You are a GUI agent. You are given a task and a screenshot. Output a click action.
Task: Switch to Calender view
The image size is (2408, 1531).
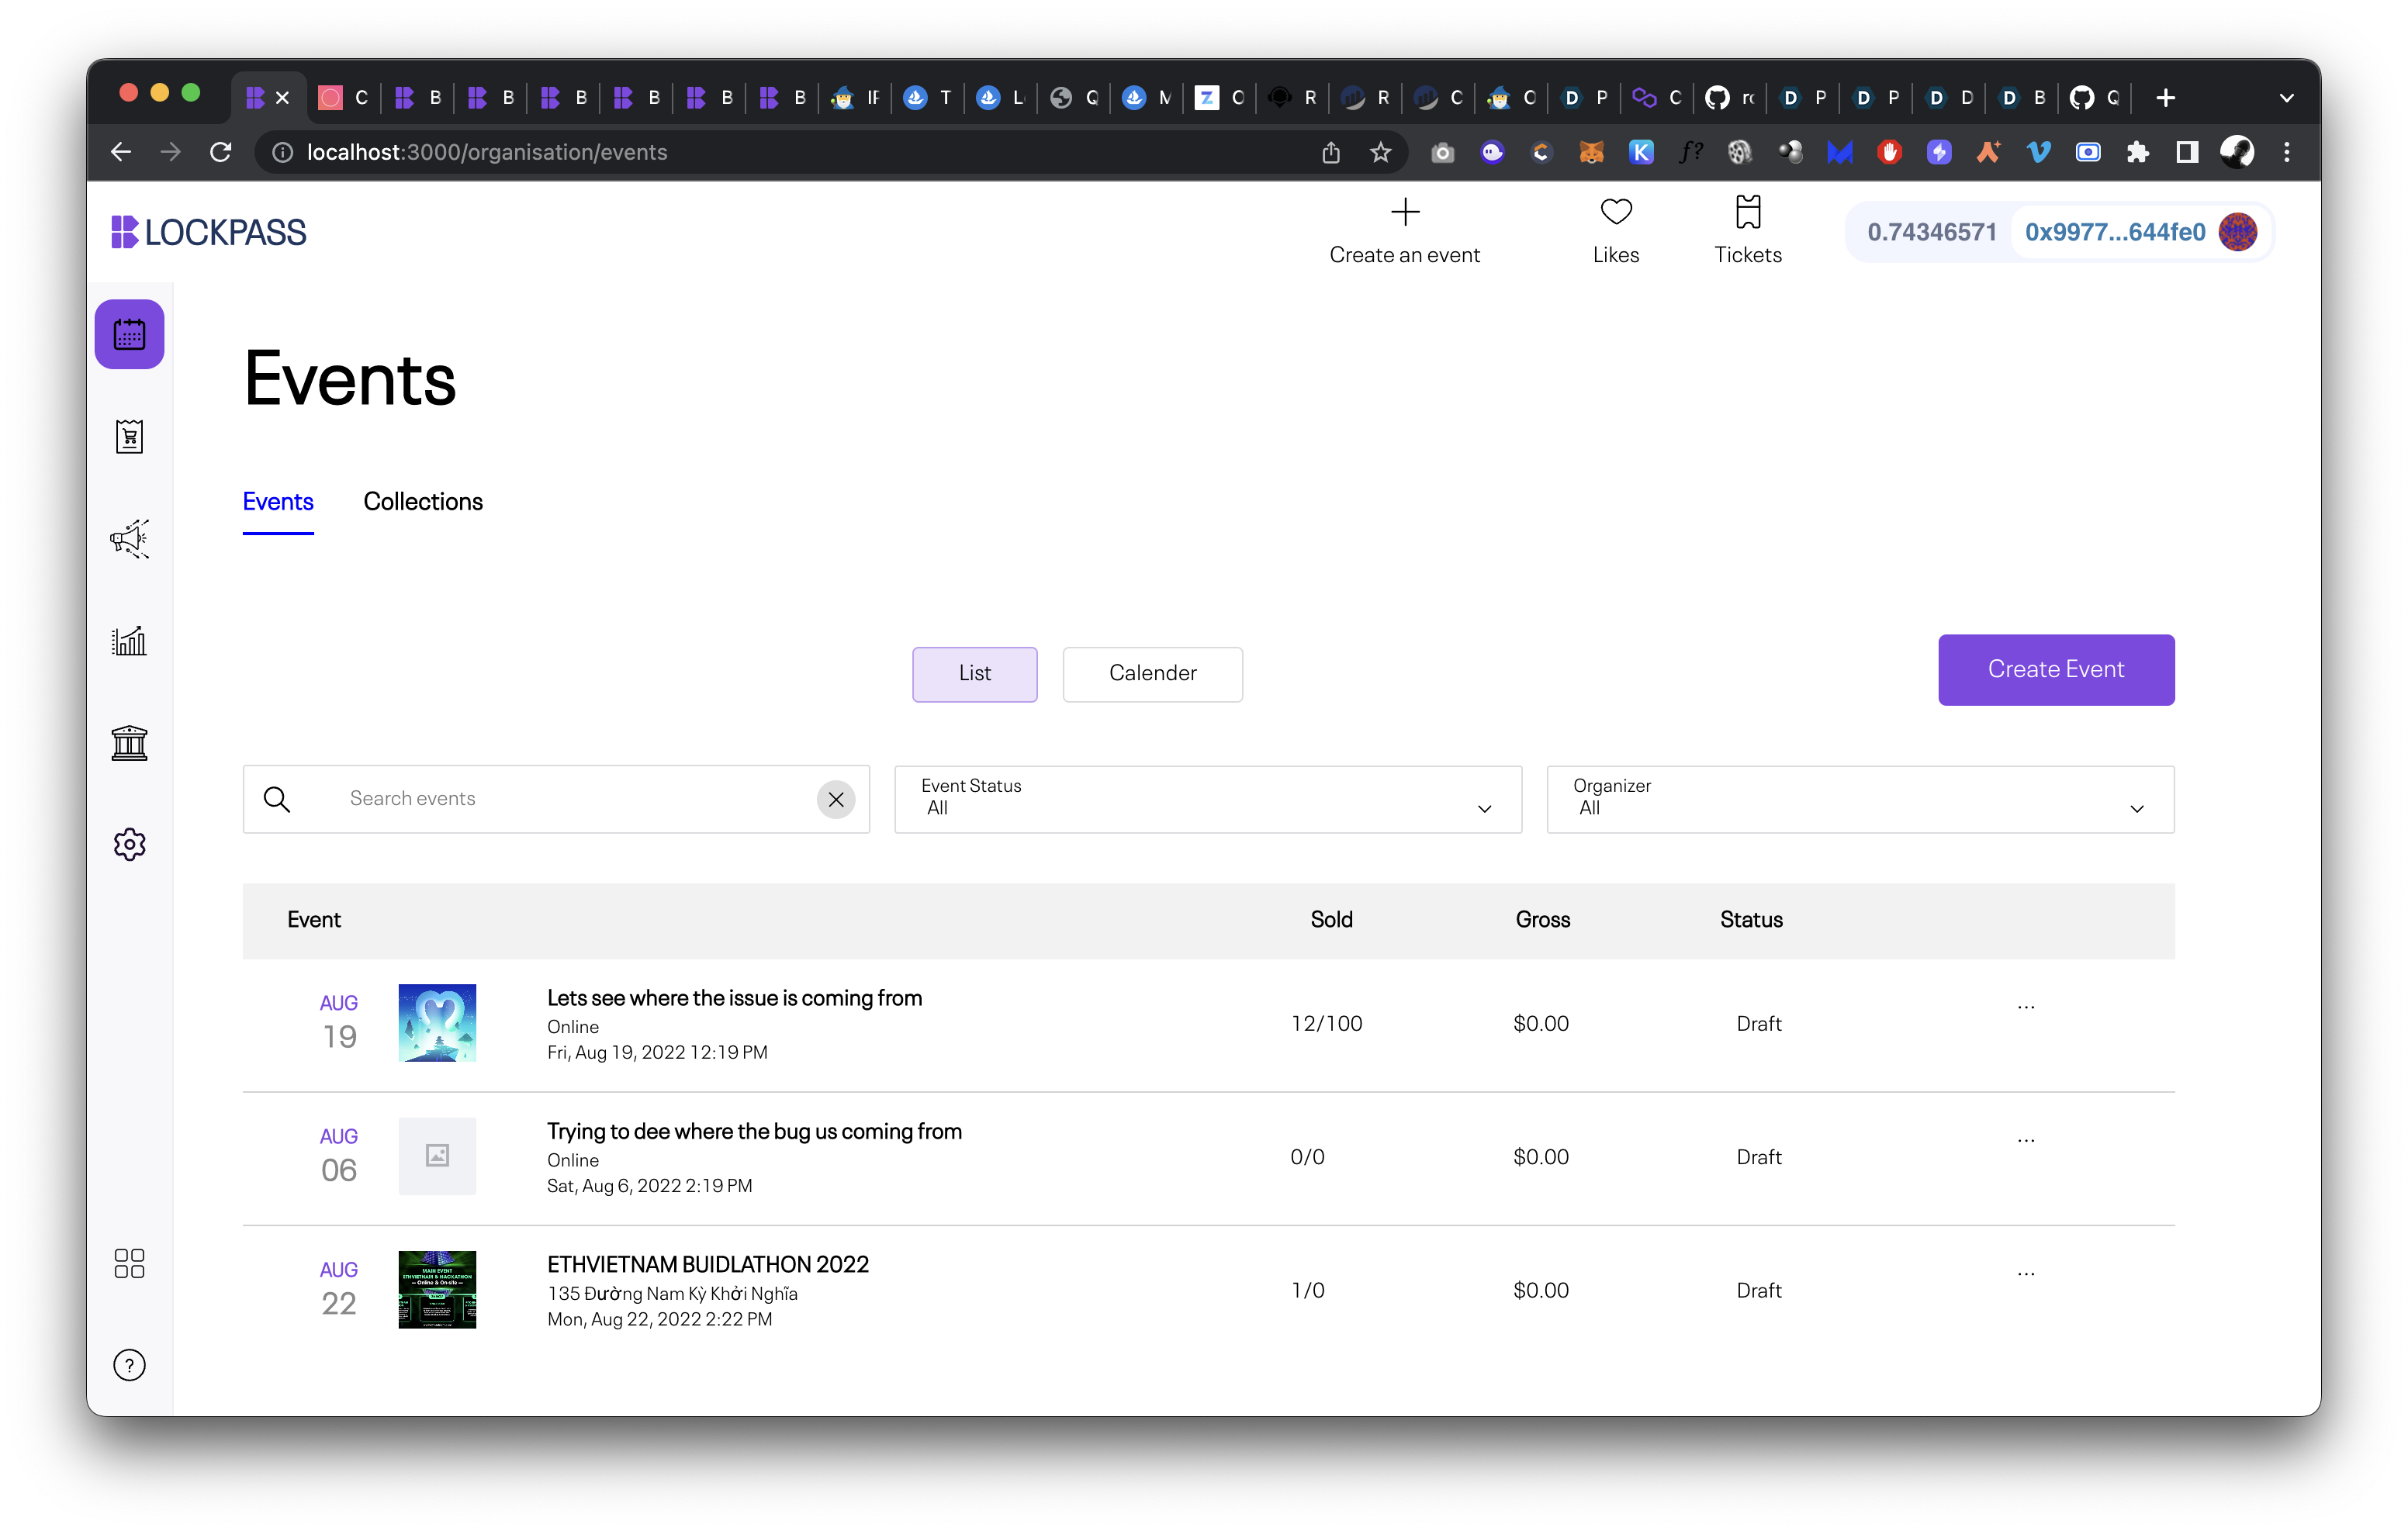(x=1152, y=674)
